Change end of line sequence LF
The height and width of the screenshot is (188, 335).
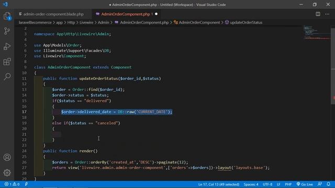(278, 184)
